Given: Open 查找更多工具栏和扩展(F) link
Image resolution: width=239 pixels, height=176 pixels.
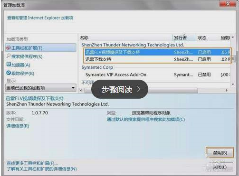Looking at the screenshot, I should 32,163.
